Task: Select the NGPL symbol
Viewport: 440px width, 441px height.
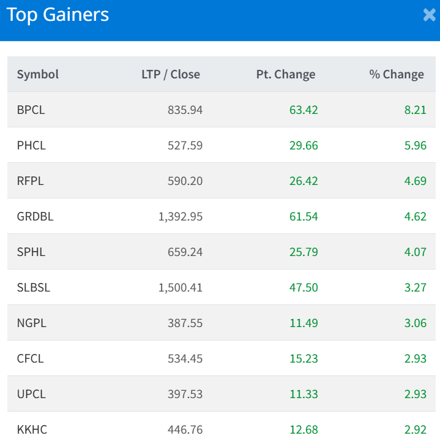Action: pos(31,323)
